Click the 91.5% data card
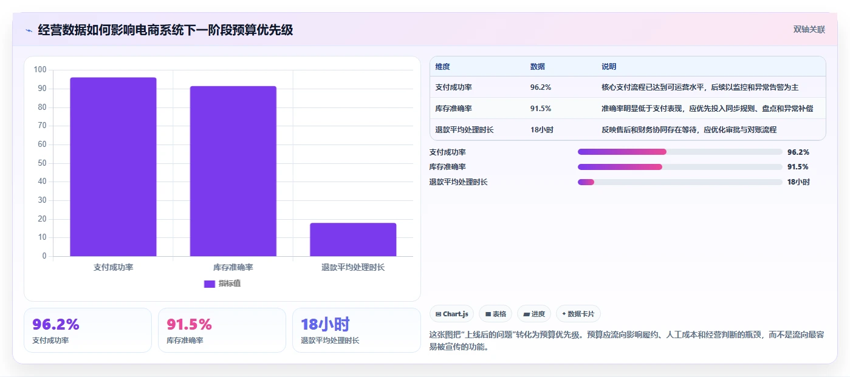 click(222, 330)
